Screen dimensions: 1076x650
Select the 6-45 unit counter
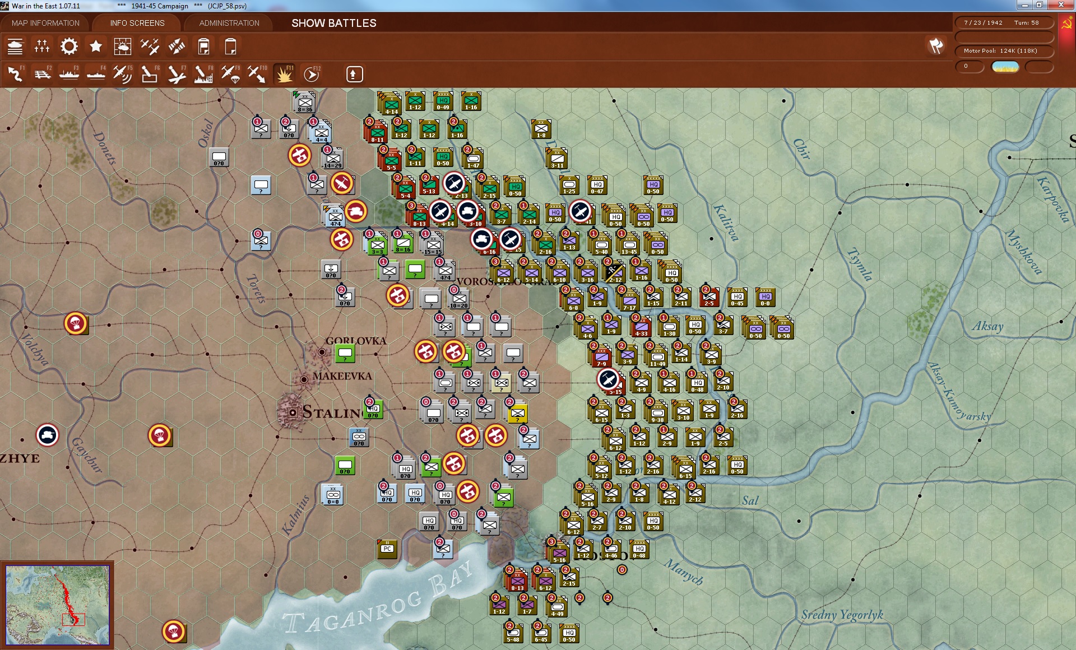(x=541, y=633)
